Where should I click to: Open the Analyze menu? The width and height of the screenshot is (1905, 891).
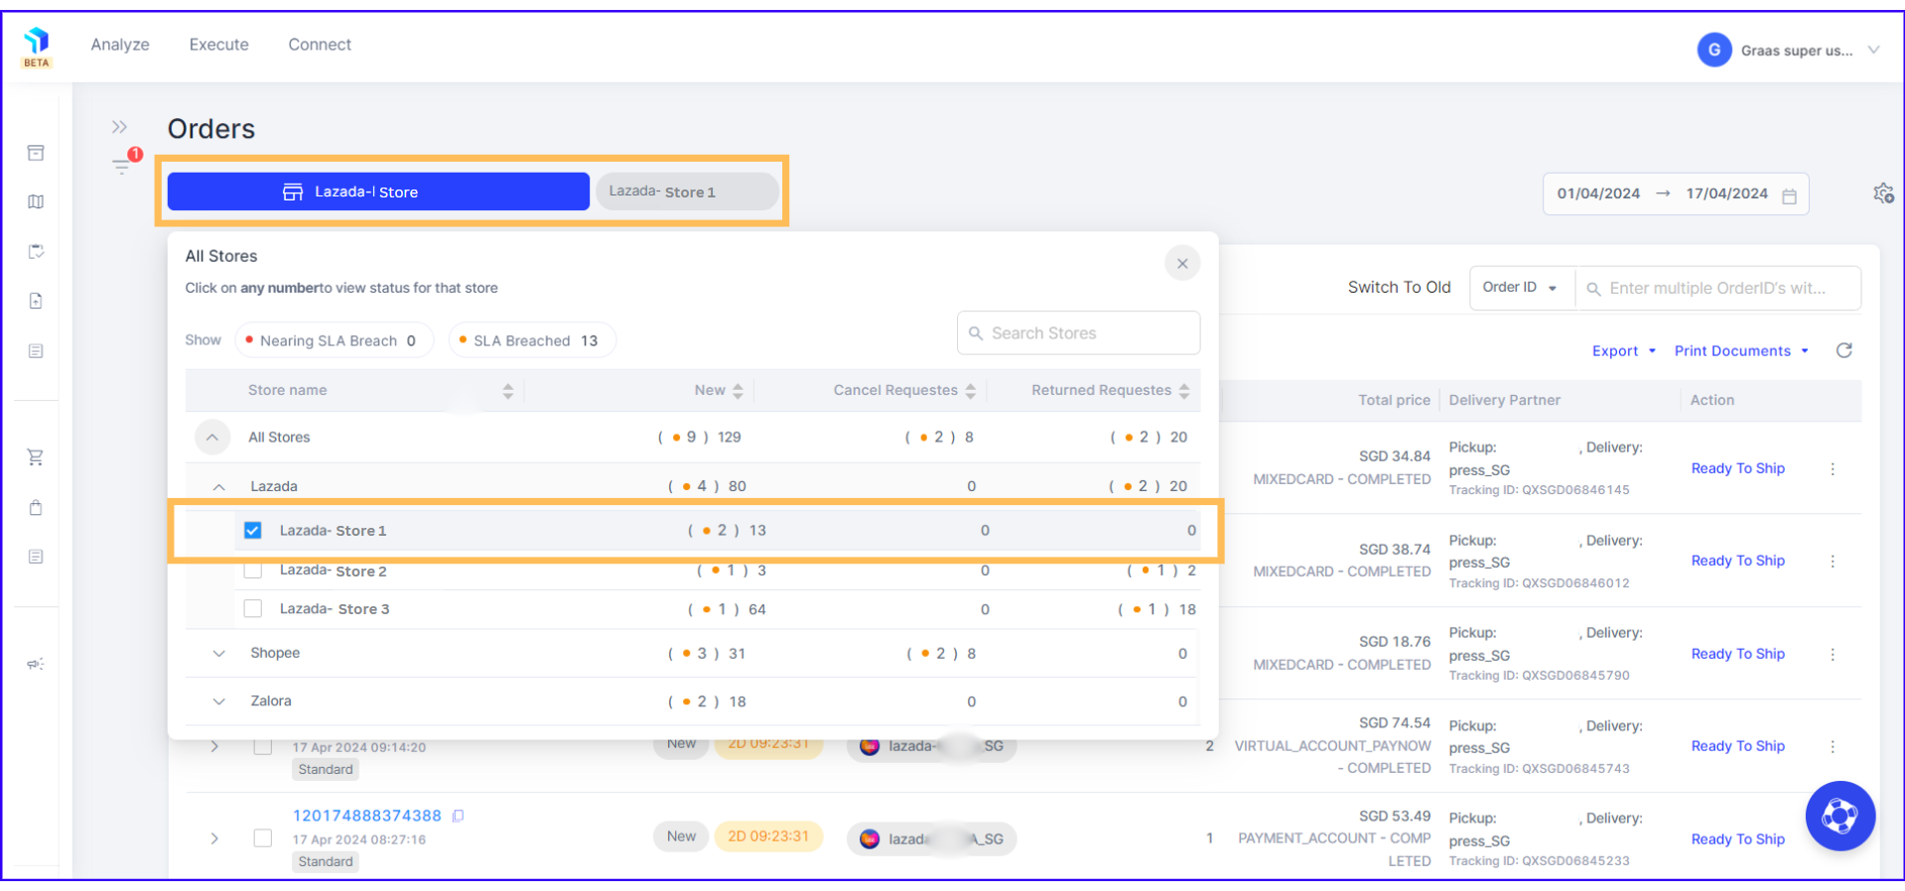coord(120,45)
